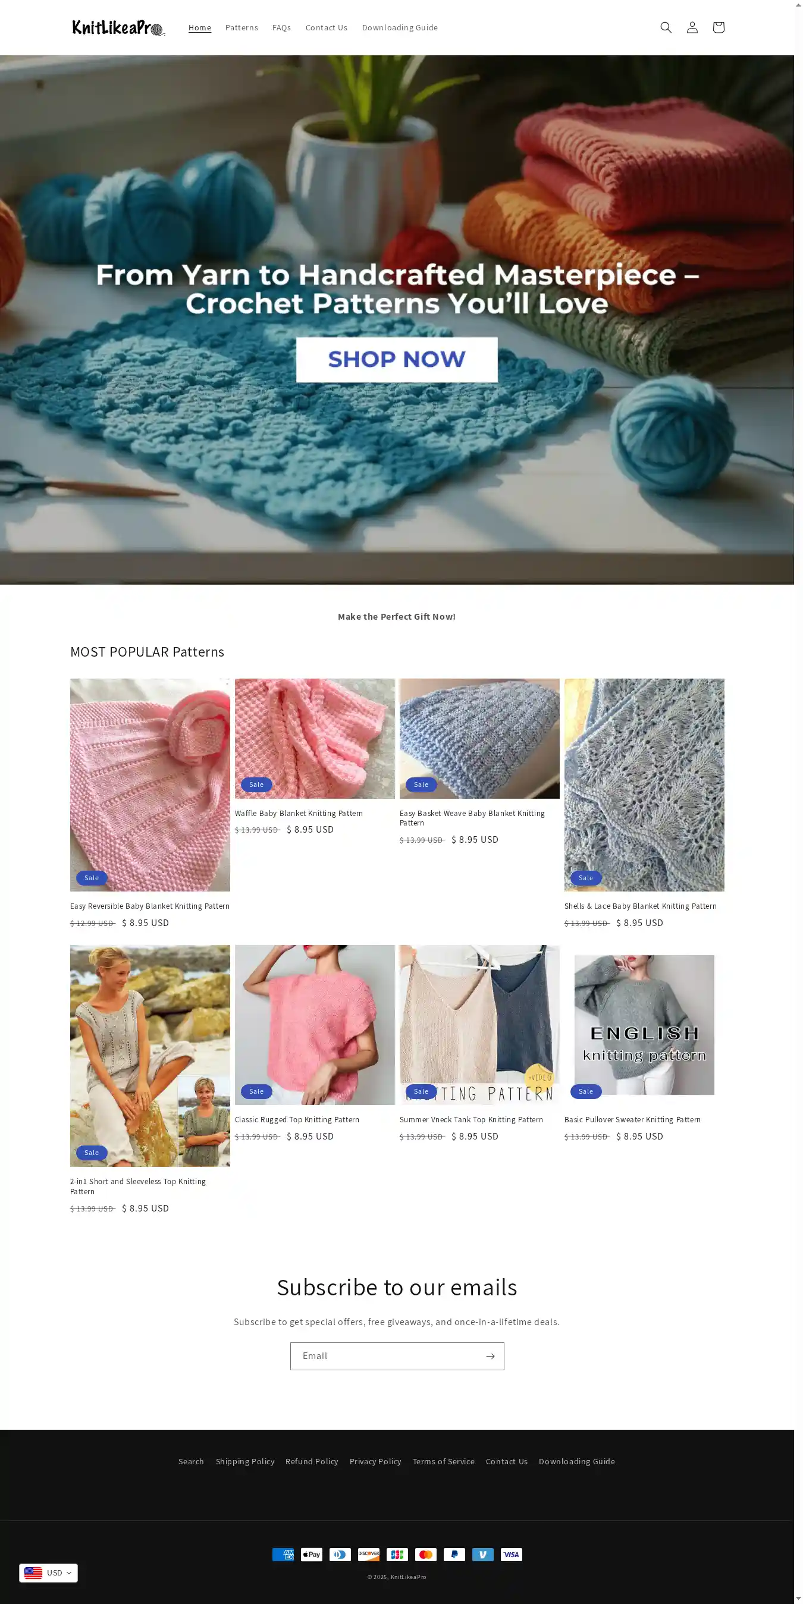
Task: Expand the USD currency selector
Action: pos(49,1572)
